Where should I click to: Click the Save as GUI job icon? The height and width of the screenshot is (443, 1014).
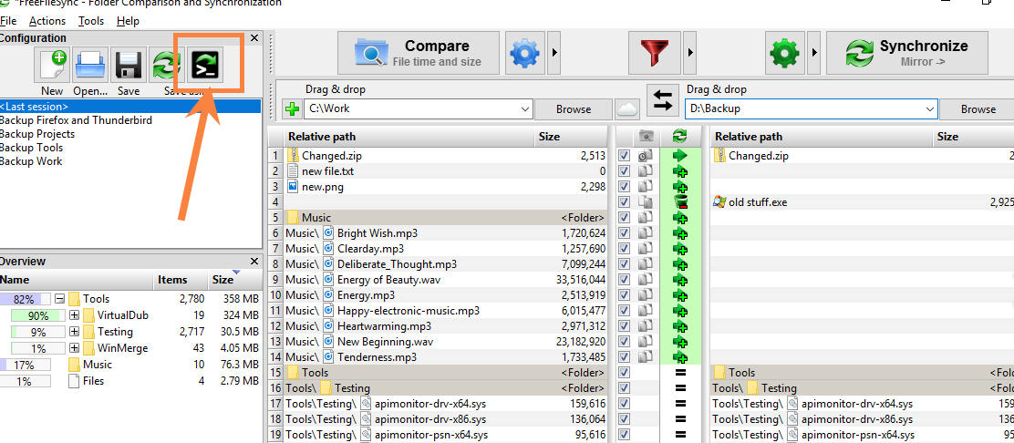(166, 65)
